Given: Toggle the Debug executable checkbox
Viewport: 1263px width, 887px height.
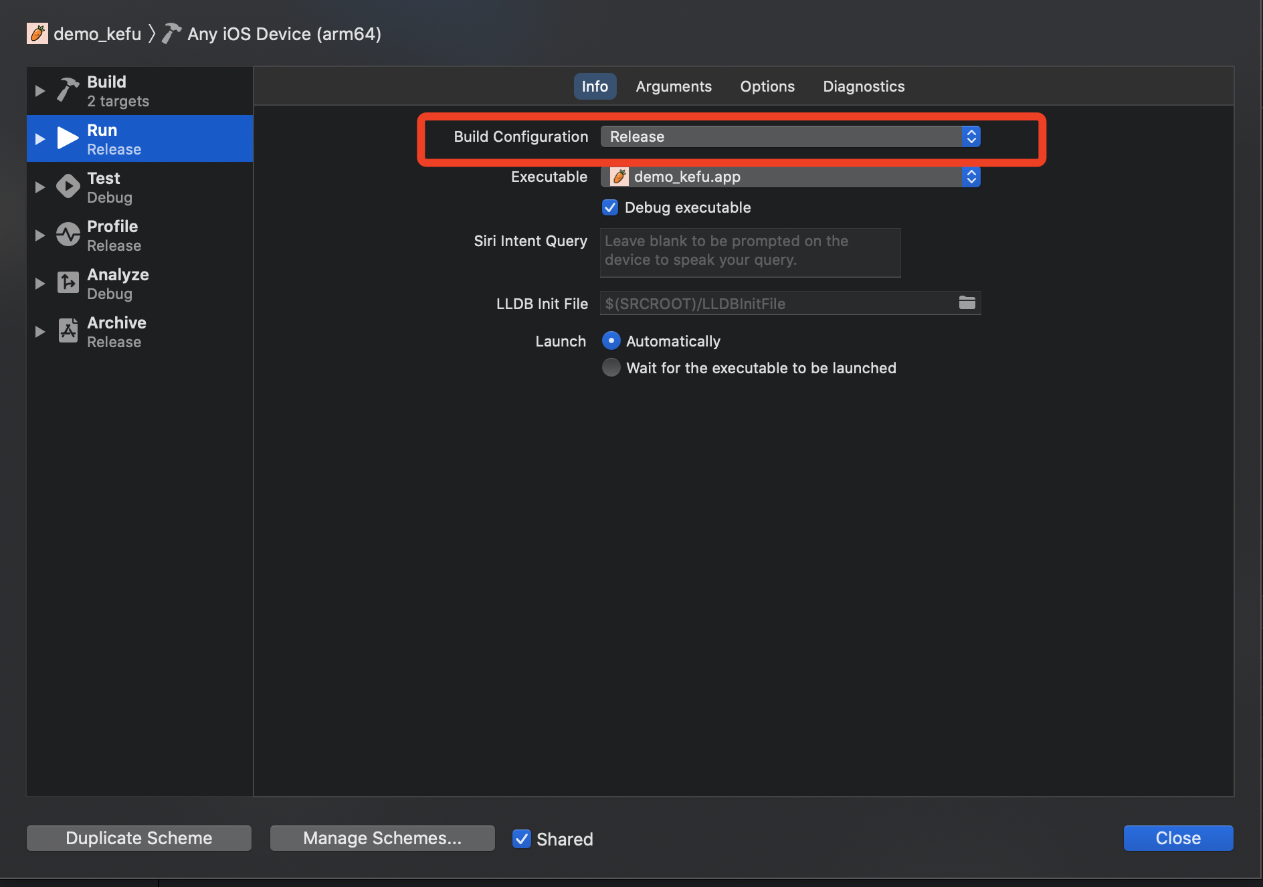Looking at the screenshot, I should [x=610, y=207].
